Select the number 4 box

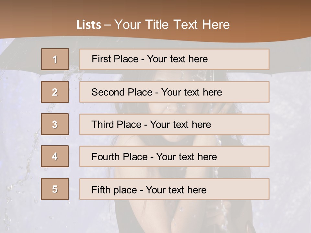click(55, 156)
